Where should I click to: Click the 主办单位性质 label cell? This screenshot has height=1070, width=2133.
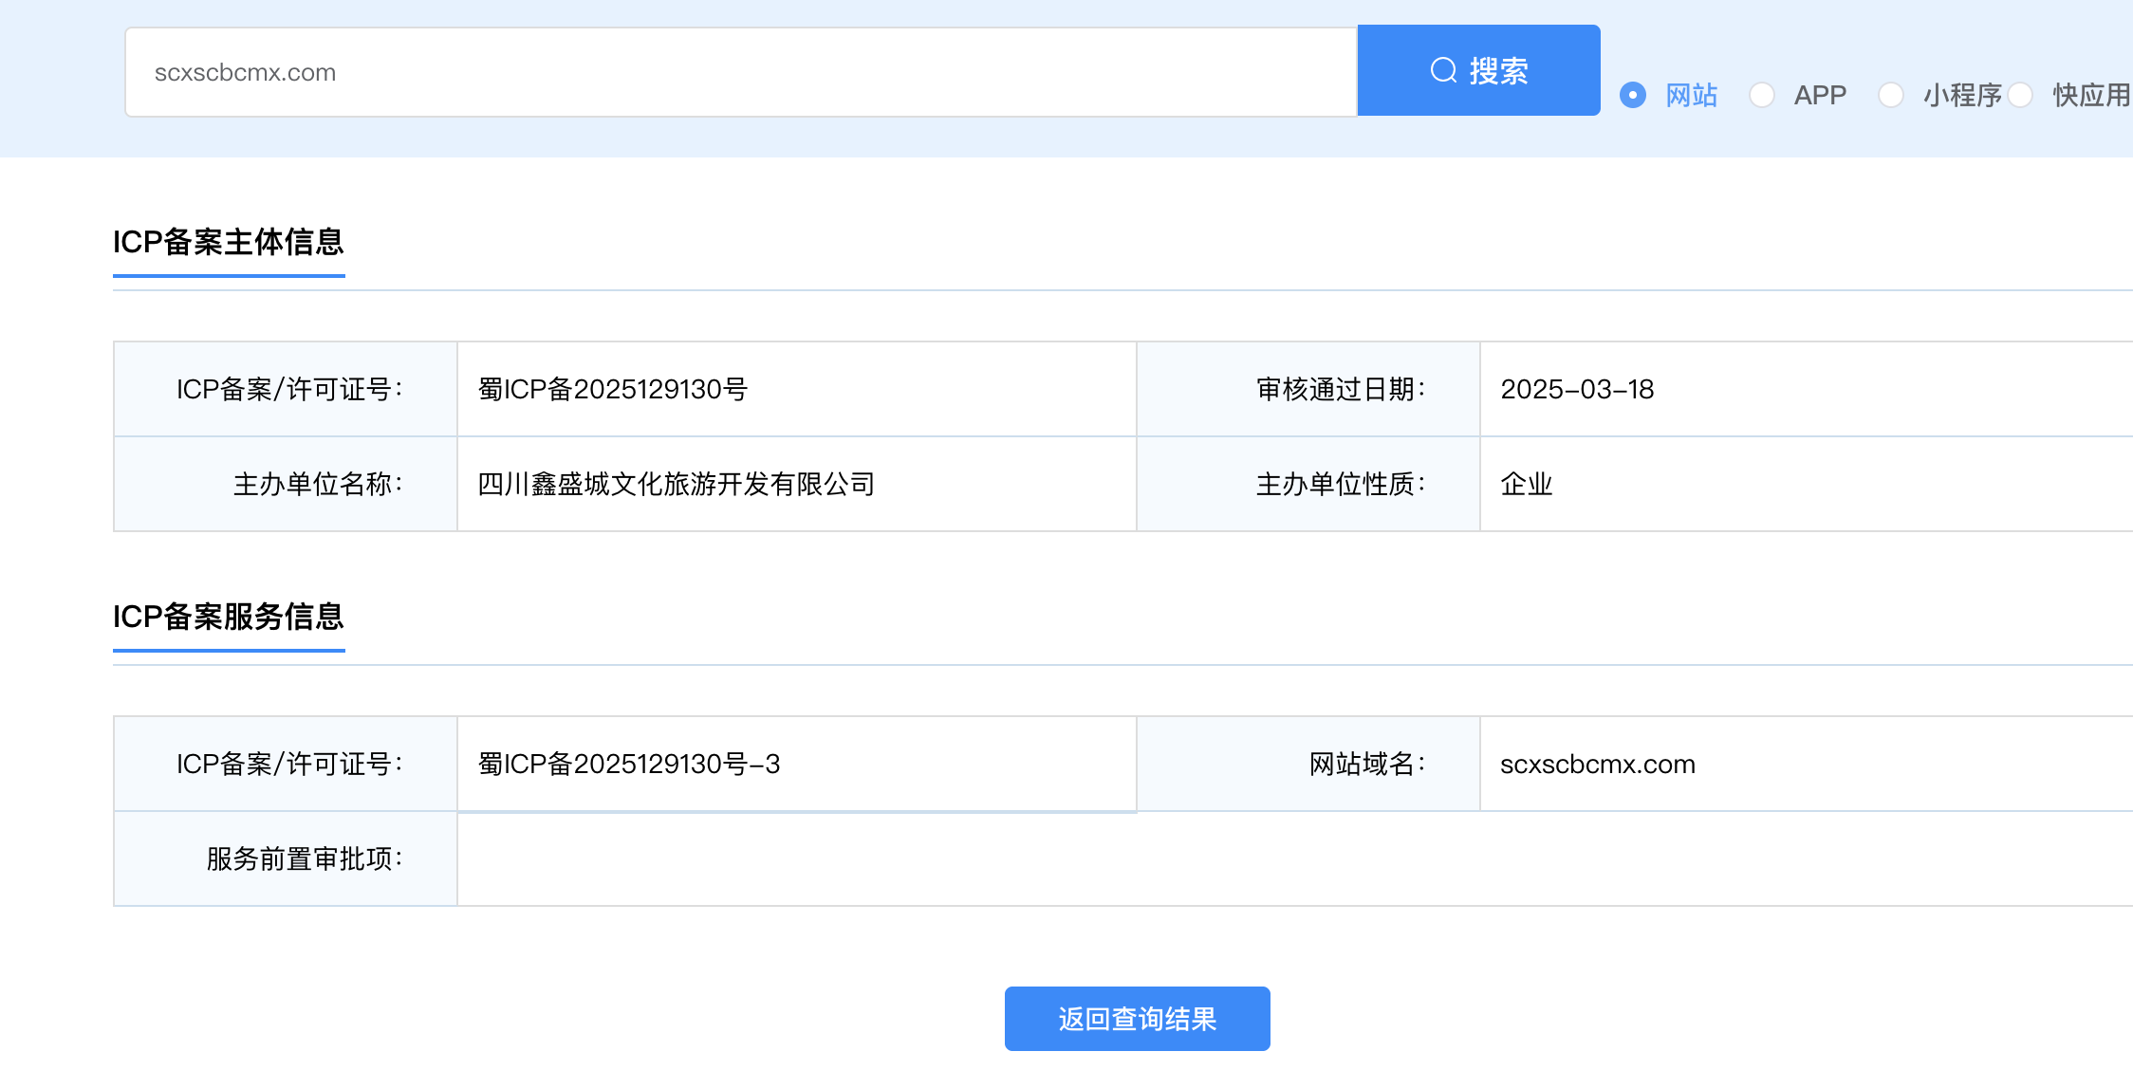coord(1308,484)
